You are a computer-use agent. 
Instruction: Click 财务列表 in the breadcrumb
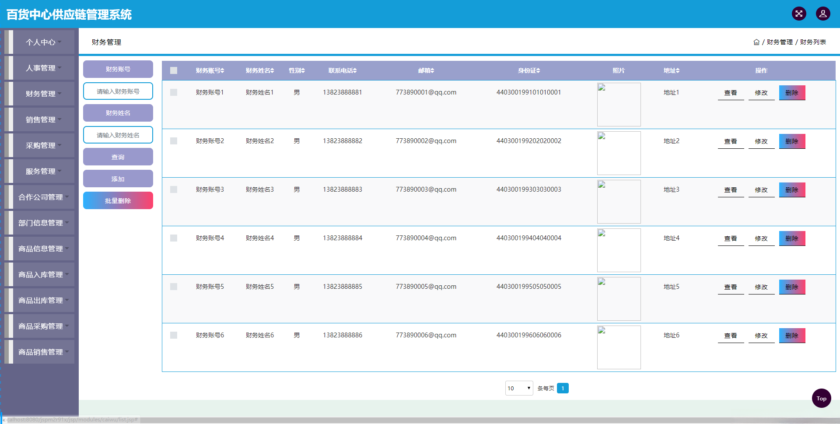pyautogui.click(x=813, y=42)
